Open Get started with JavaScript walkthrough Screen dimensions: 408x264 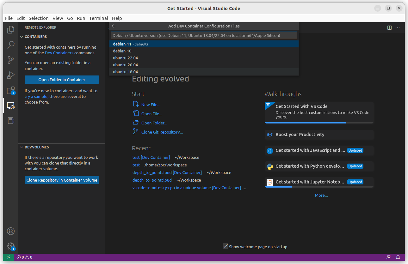[319, 150]
